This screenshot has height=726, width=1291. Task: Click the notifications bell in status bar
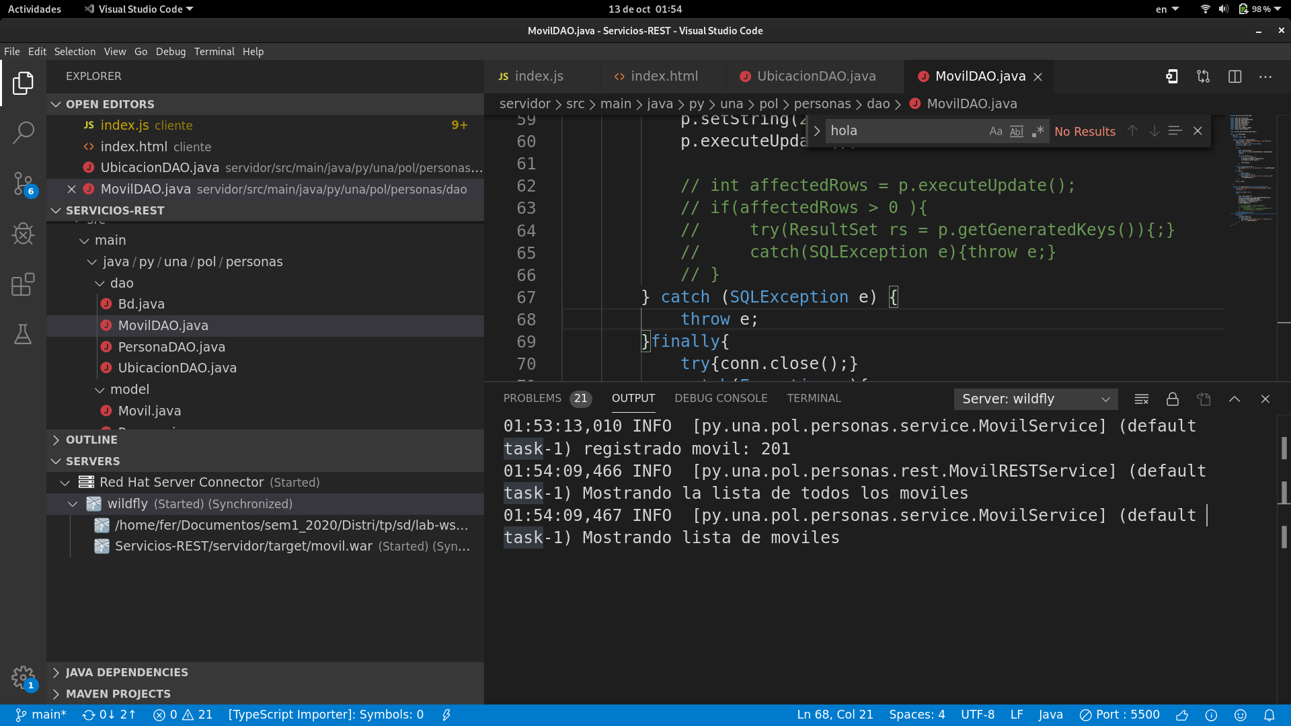[x=1269, y=715]
